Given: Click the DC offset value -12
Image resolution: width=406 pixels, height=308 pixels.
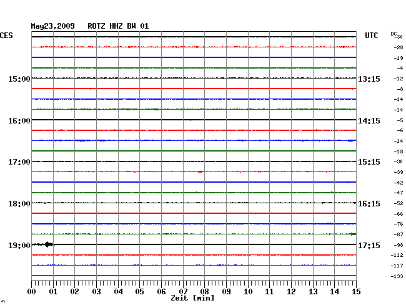Looking at the screenshot, I should (399, 79).
